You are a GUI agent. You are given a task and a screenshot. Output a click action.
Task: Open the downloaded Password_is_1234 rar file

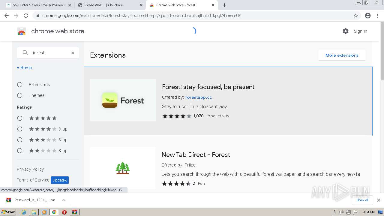coord(34,200)
